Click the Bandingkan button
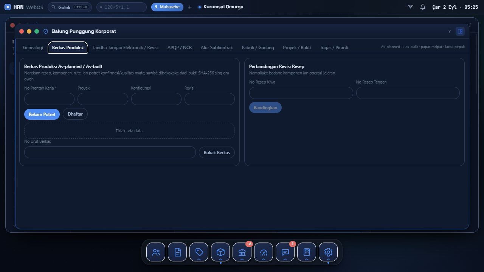484x272 pixels. tap(265, 108)
